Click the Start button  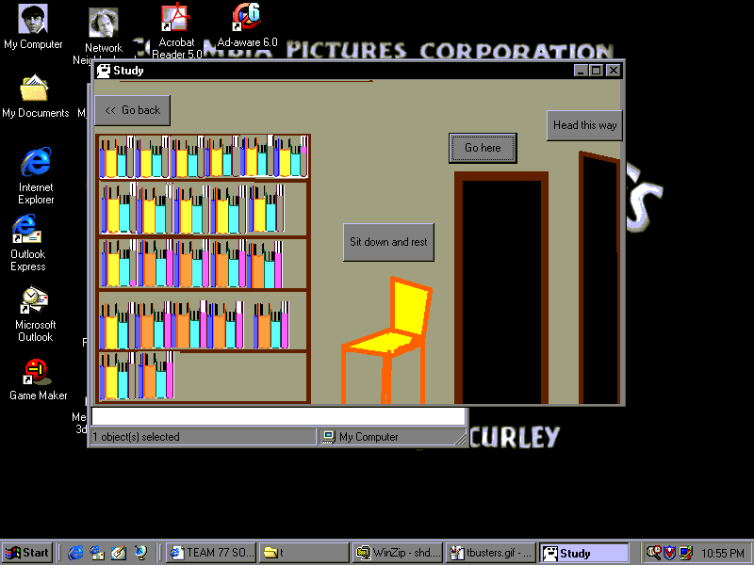(27, 553)
